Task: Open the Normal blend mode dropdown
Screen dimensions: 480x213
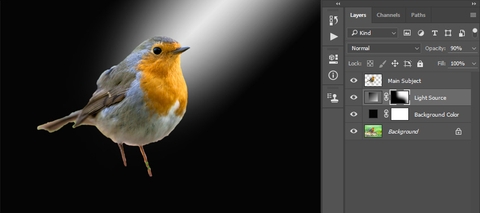Action: (384, 48)
